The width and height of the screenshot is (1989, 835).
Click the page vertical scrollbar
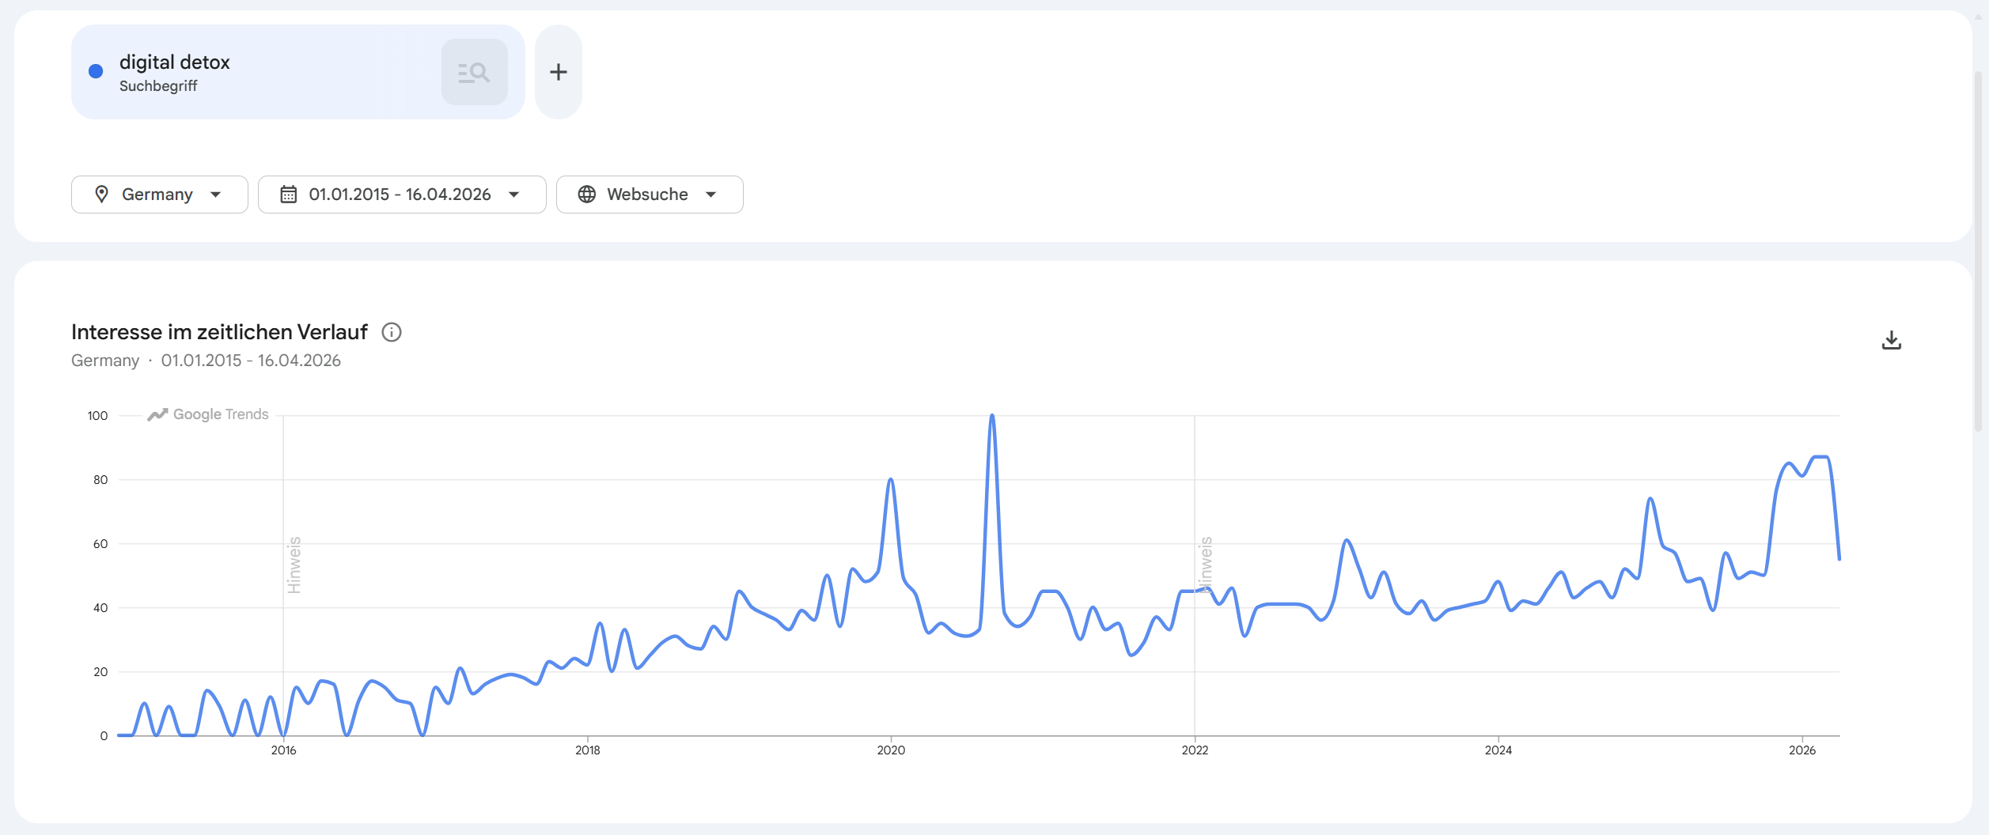point(1978,253)
